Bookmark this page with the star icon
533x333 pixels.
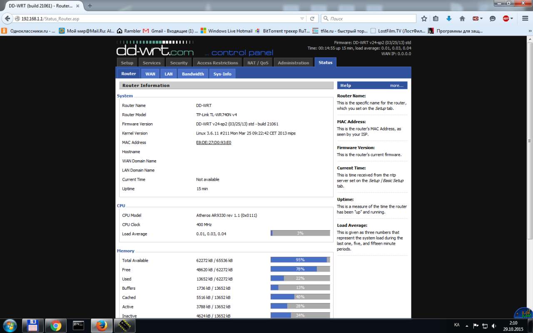pos(424,19)
